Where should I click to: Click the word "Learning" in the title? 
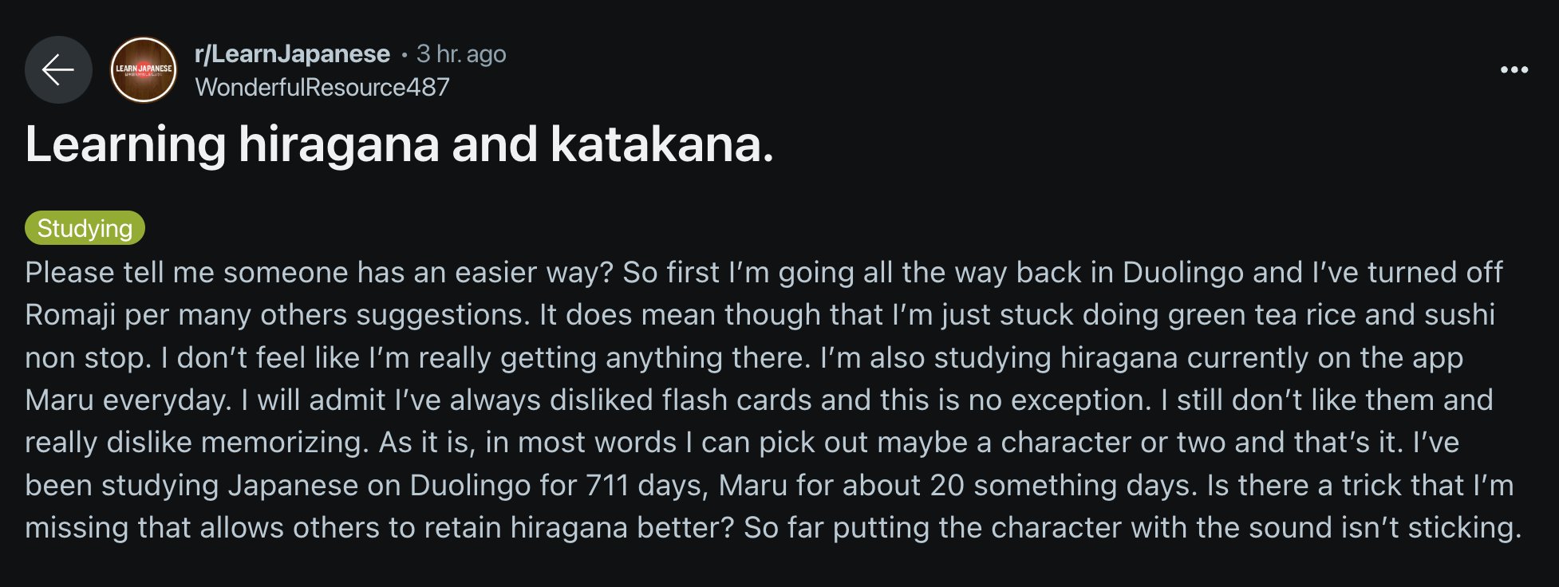tap(126, 144)
